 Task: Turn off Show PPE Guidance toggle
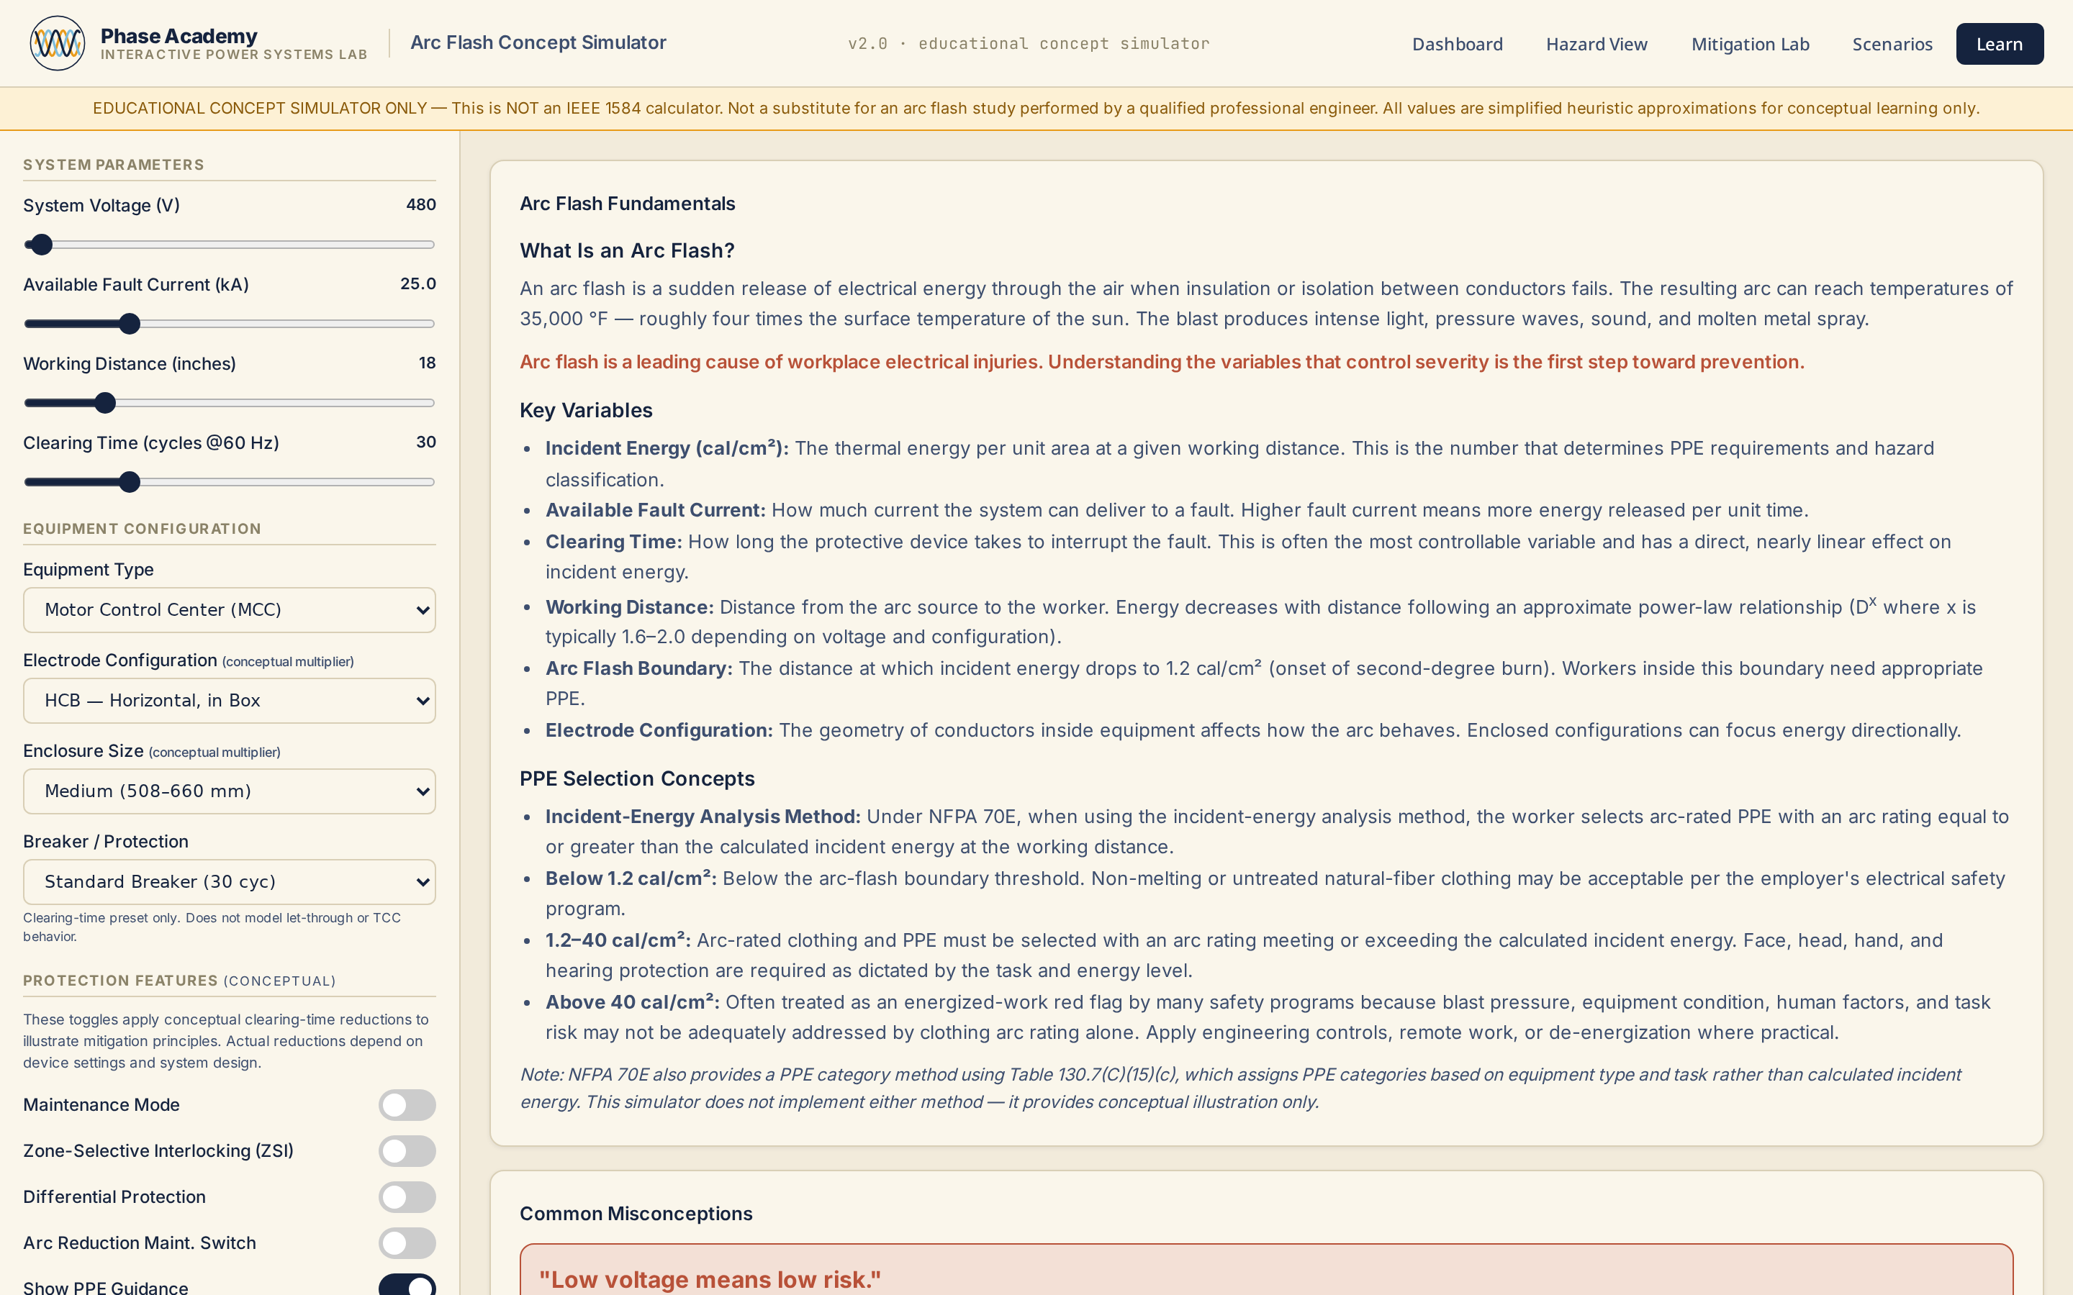[407, 1285]
